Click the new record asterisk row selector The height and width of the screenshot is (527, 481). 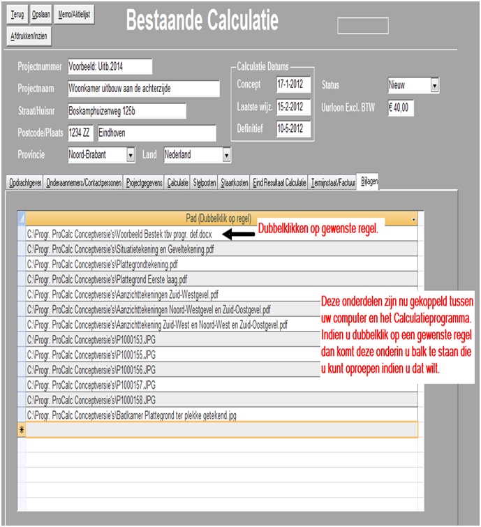coord(21,431)
